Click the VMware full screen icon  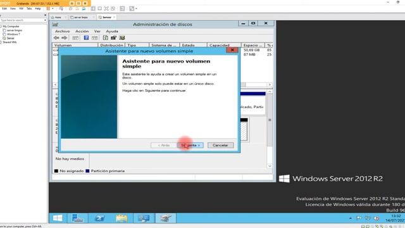106,8
